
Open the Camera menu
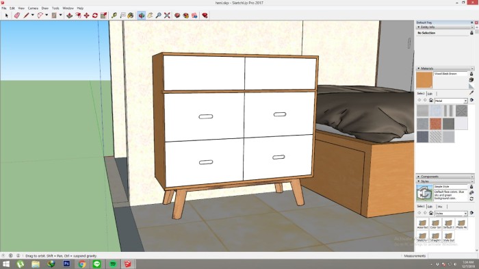point(33,8)
